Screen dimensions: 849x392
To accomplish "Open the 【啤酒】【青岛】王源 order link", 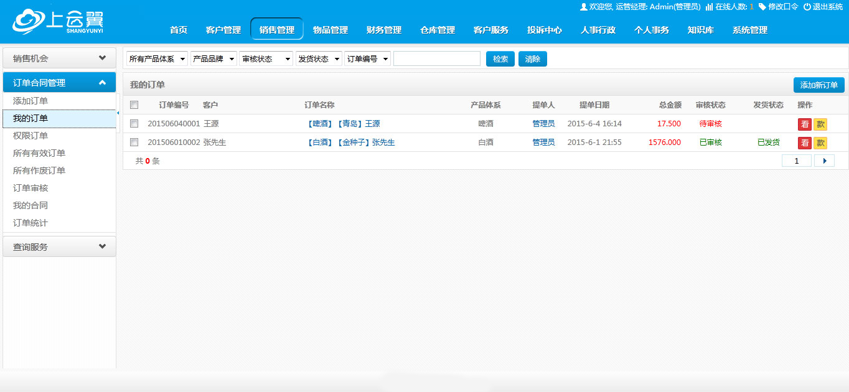I will coord(343,124).
